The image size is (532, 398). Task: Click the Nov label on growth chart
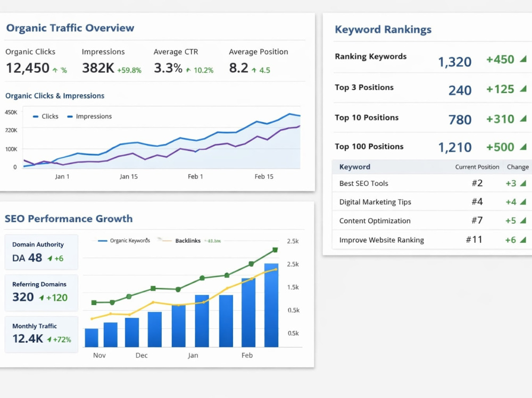coord(99,355)
